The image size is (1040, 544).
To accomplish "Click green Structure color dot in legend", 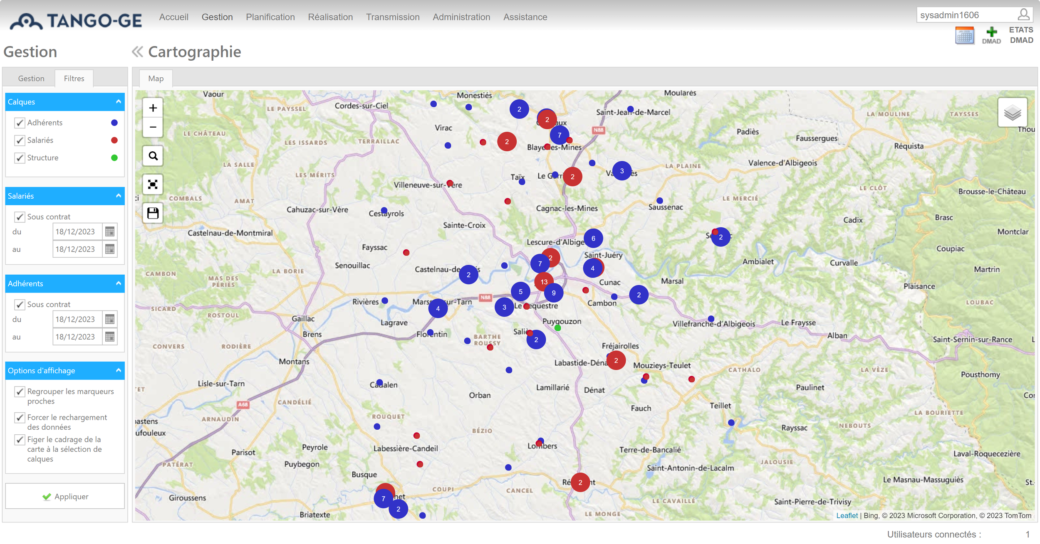I will click(x=114, y=158).
